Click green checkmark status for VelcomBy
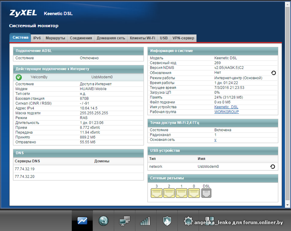Viewport: 291px width, 231px height. click(19, 77)
